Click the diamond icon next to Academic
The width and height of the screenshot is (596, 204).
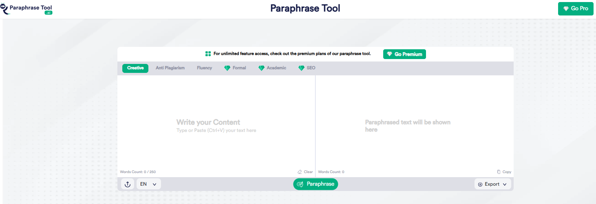[x=261, y=68]
